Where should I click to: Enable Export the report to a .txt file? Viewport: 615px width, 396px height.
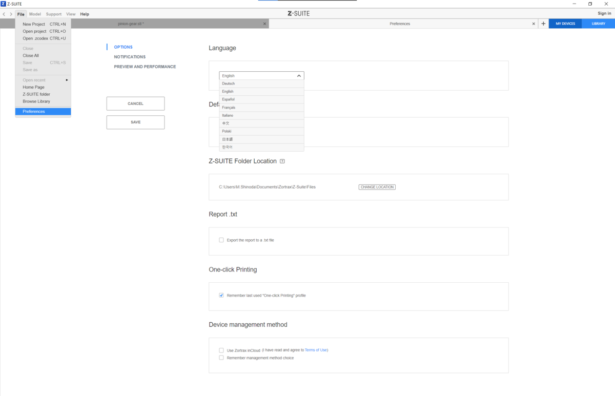(x=221, y=240)
